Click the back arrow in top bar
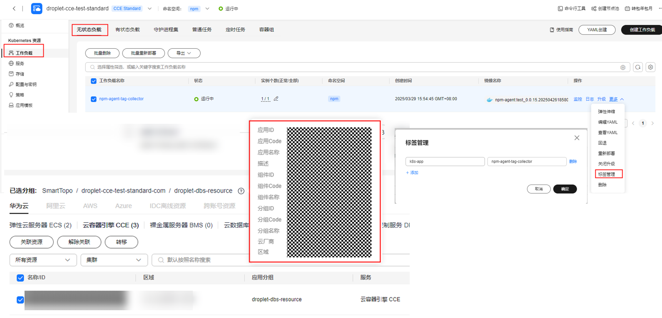The height and width of the screenshot is (318, 662). 14,8
